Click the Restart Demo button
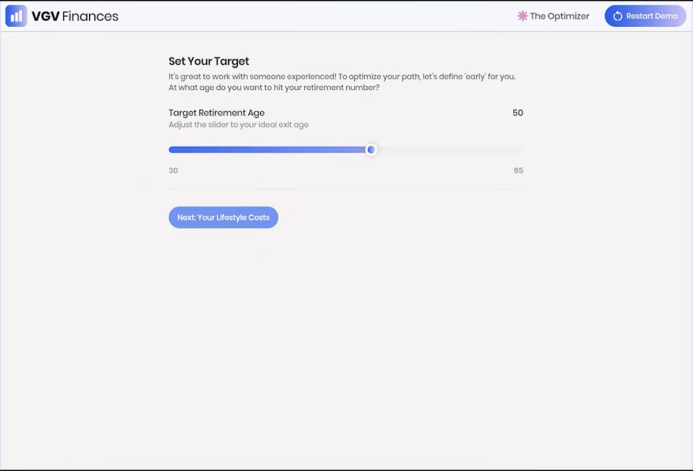Screen dimensions: 693x471 click(645, 16)
